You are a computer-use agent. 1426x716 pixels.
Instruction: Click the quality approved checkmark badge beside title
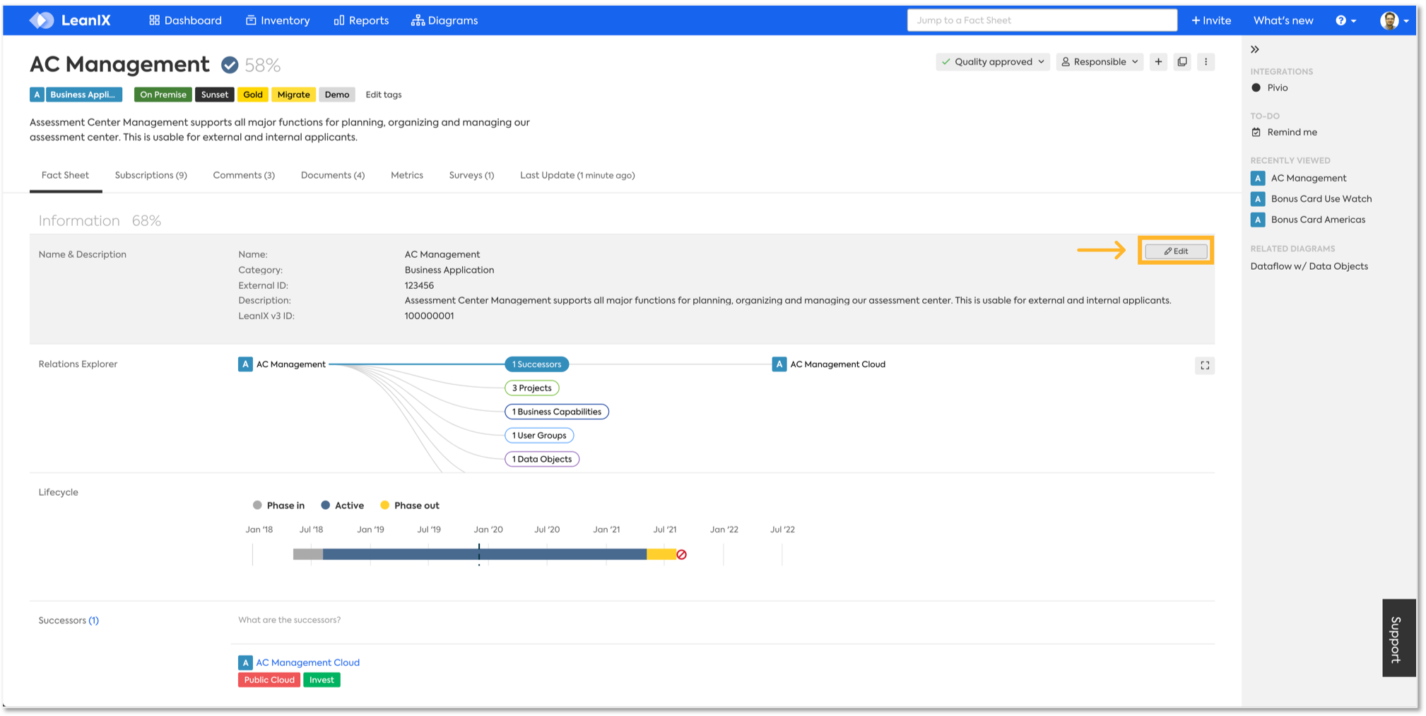(x=230, y=65)
